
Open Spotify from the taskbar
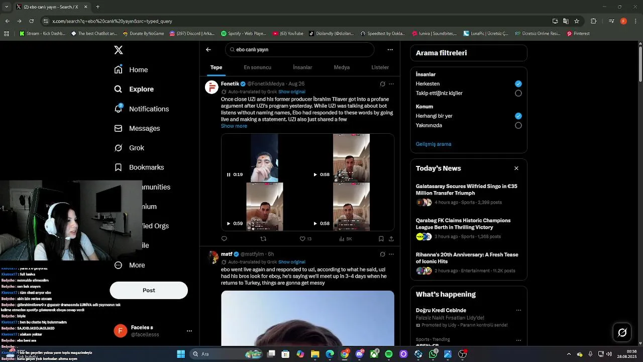389,354
